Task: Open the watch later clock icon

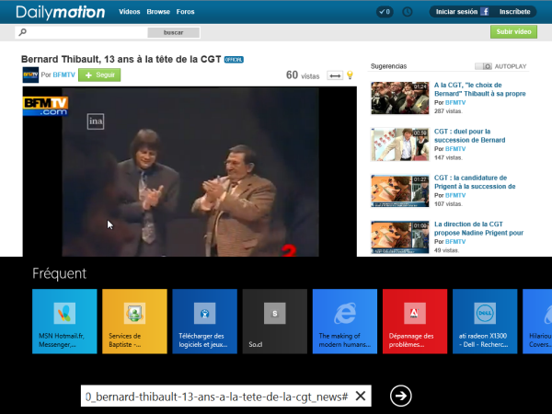Action: click(408, 12)
